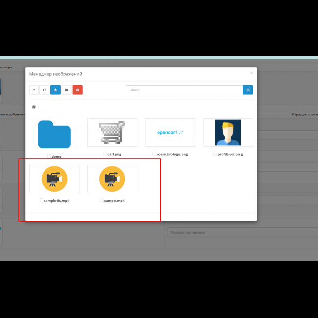
Task: Mark the profile-pic.png checkbox
Action: pyautogui.click(x=215, y=154)
